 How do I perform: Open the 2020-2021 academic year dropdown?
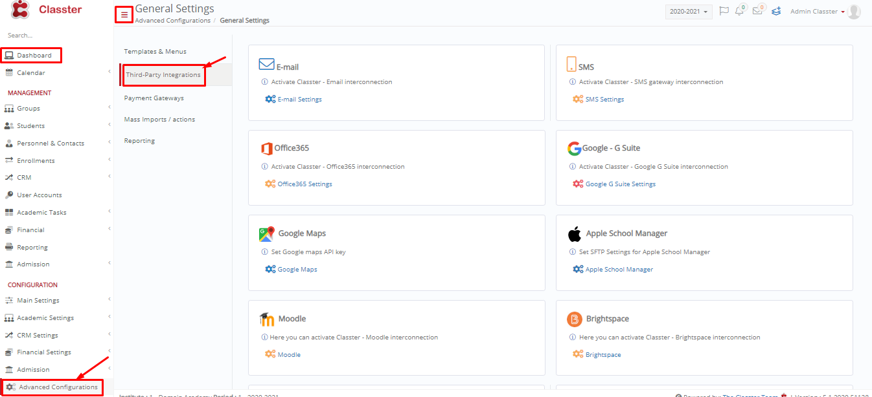[x=689, y=12]
